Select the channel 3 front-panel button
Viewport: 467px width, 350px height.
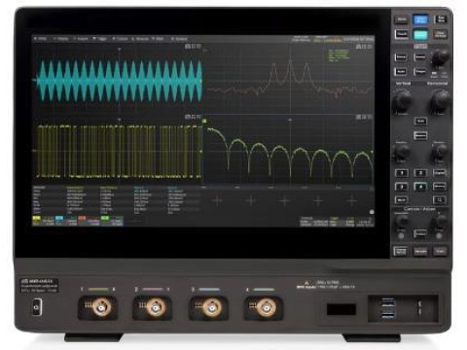[401, 187]
